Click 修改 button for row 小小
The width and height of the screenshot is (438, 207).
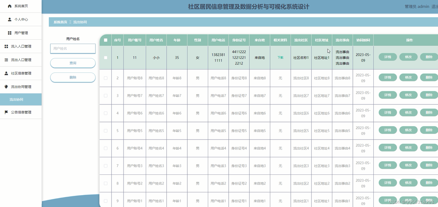coord(409,57)
